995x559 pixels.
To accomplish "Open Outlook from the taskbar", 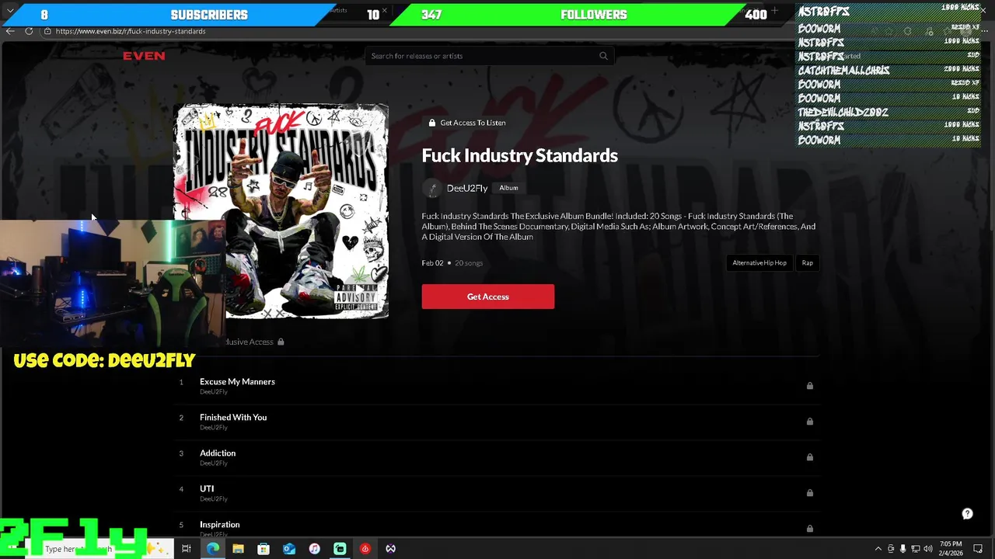I will tap(289, 549).
